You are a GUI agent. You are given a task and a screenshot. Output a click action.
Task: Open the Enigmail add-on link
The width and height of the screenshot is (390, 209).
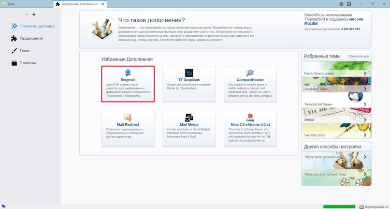(128, 80)
